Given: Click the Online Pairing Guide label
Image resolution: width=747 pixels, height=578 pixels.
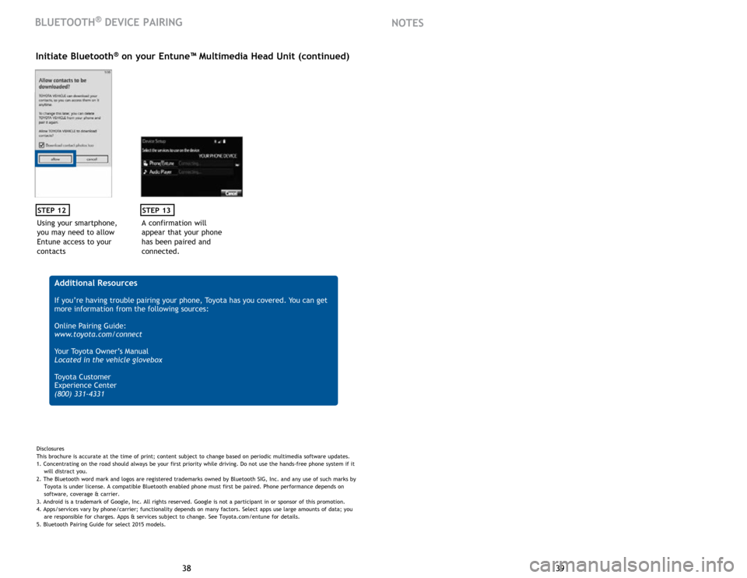Looking at the screenshot, I should [90, 326].
